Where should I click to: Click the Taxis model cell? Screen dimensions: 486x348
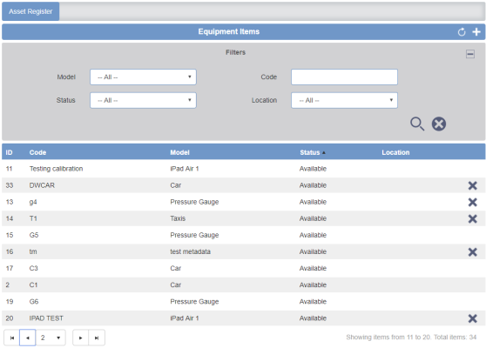178,218
